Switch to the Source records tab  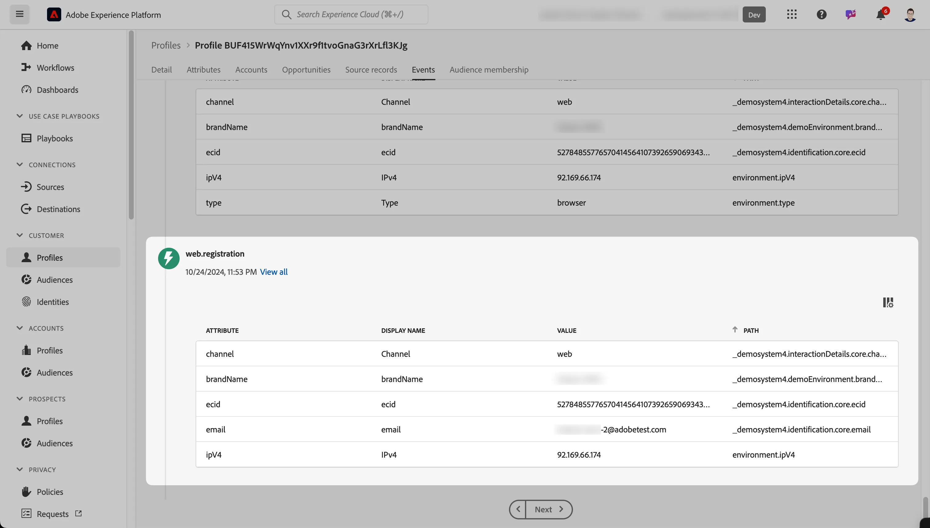tap(371, 70)
